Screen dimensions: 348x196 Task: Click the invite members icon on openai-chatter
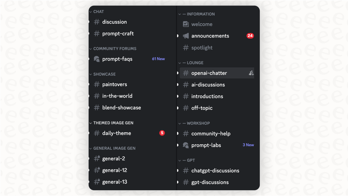pyautogui.click(x=251, y=73)
